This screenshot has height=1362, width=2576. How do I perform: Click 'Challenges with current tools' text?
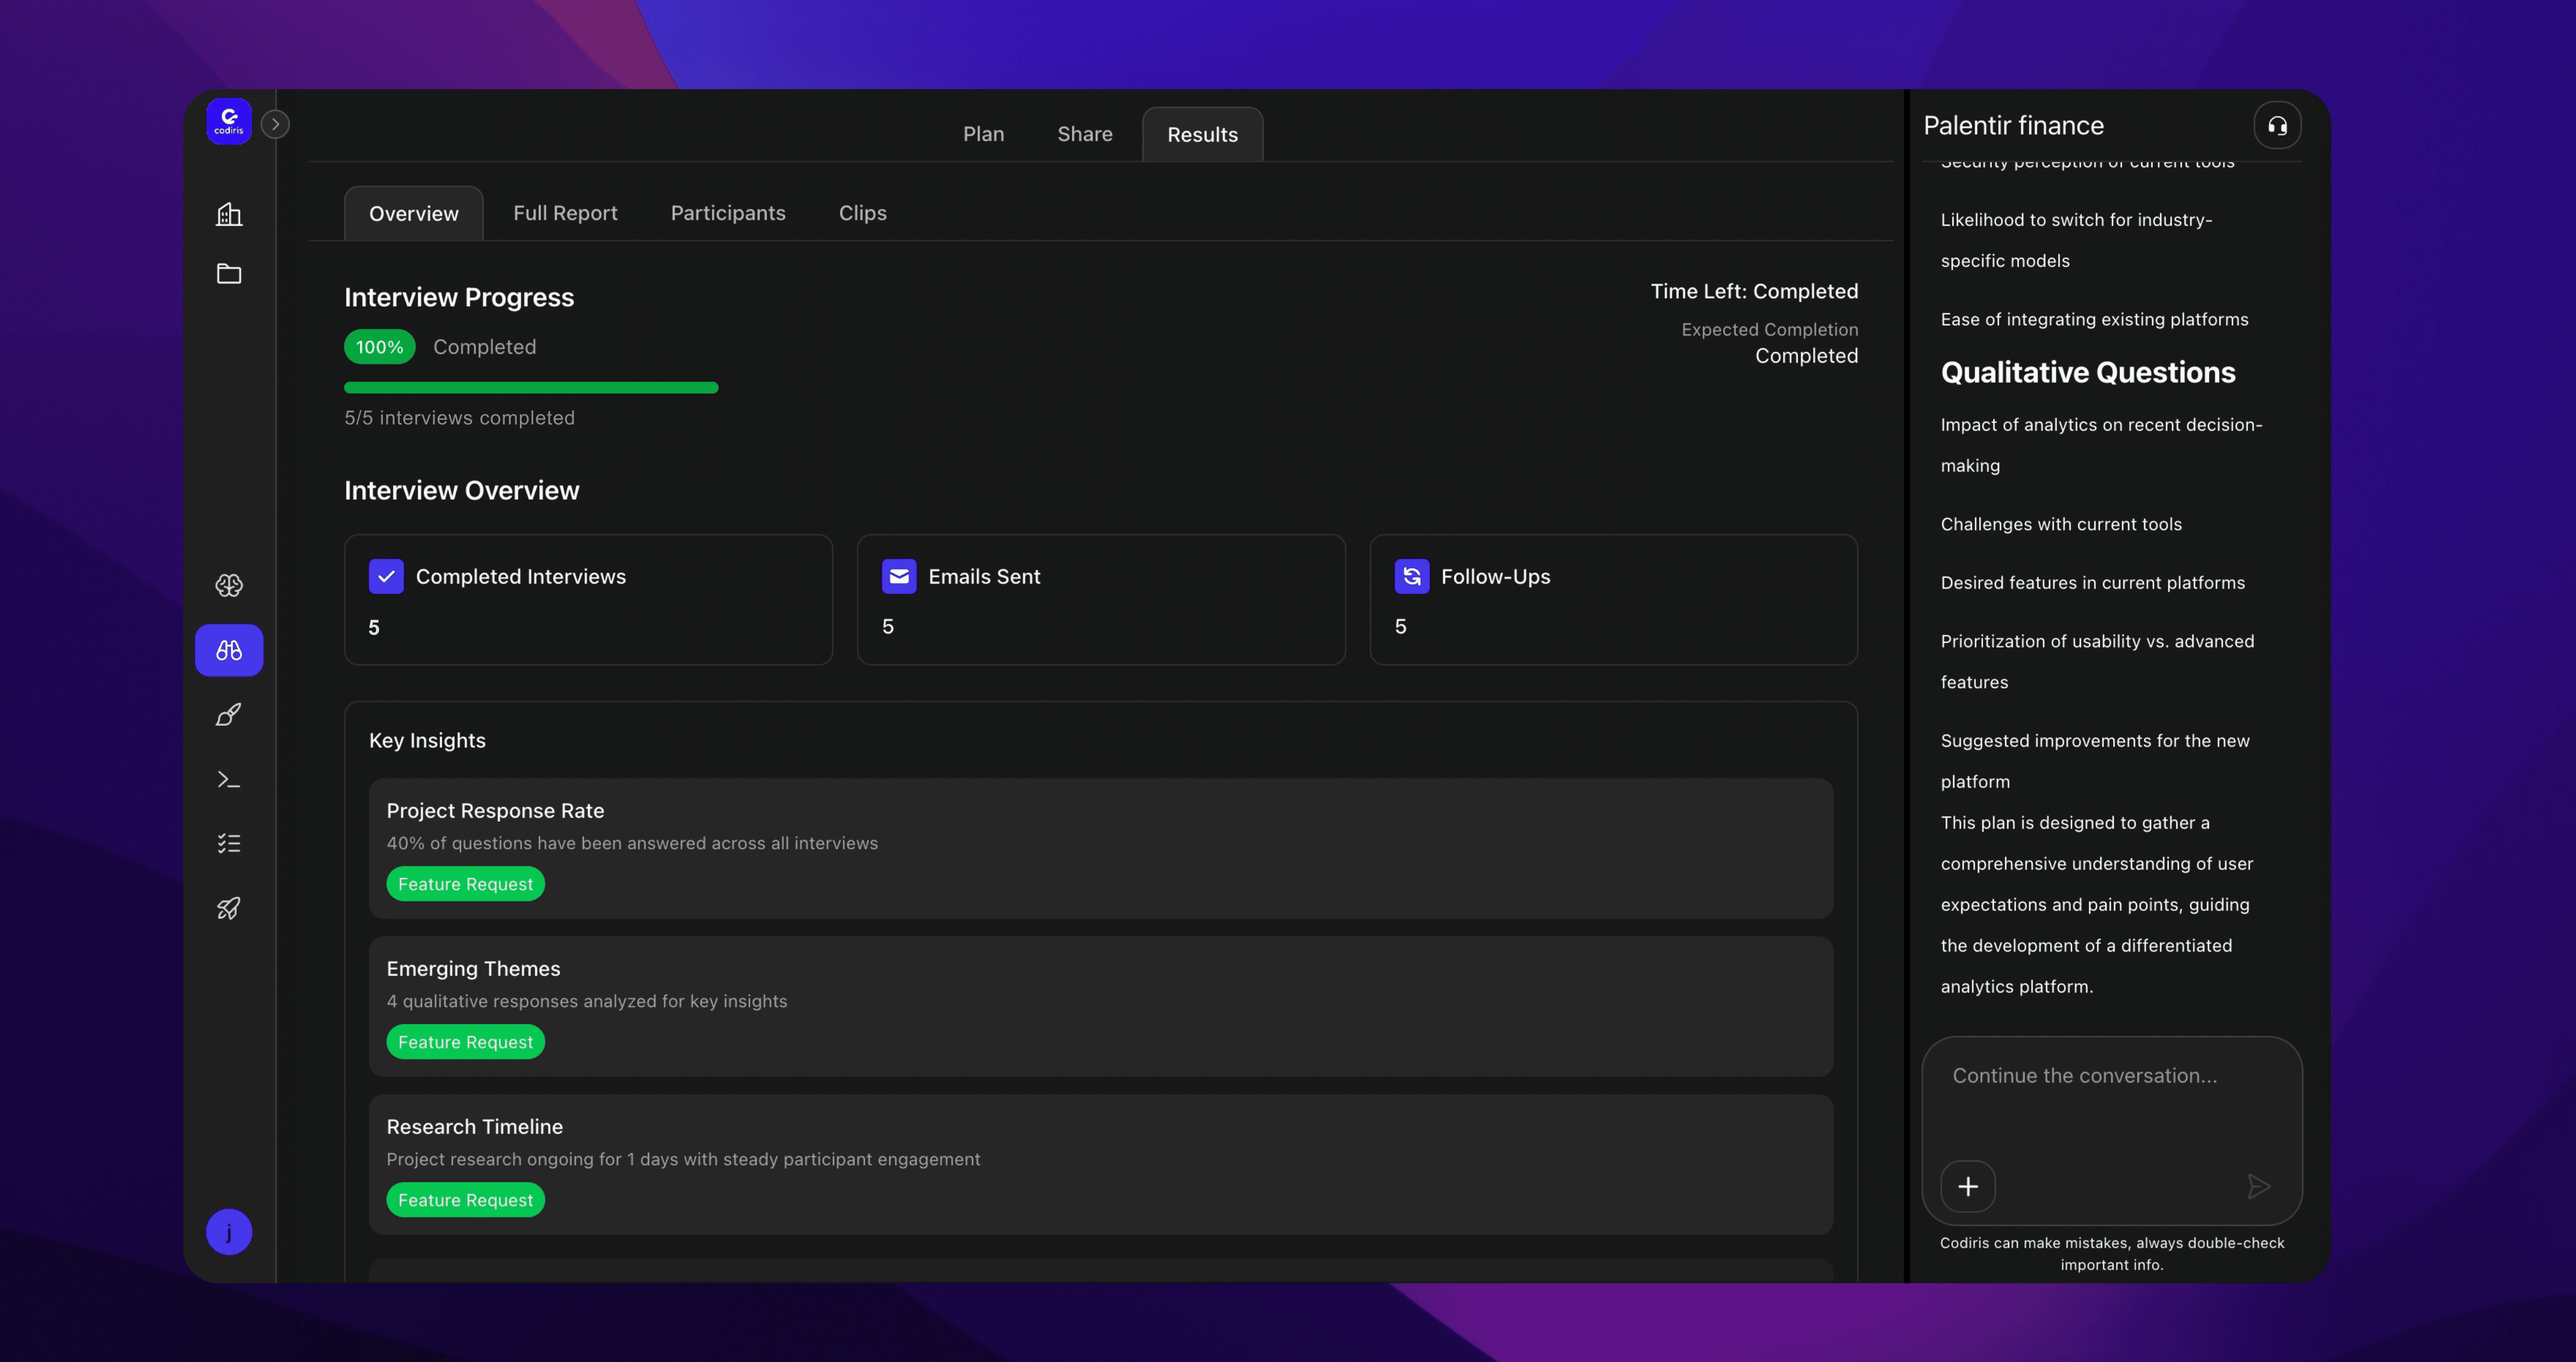click(x=2061, y=524)
